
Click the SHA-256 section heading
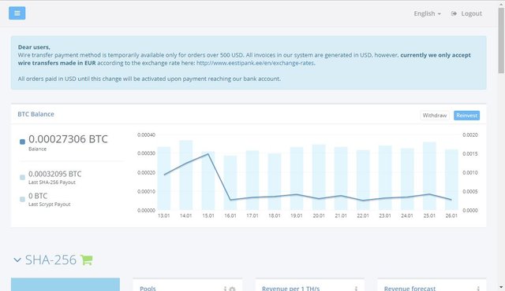coord(50,260)
